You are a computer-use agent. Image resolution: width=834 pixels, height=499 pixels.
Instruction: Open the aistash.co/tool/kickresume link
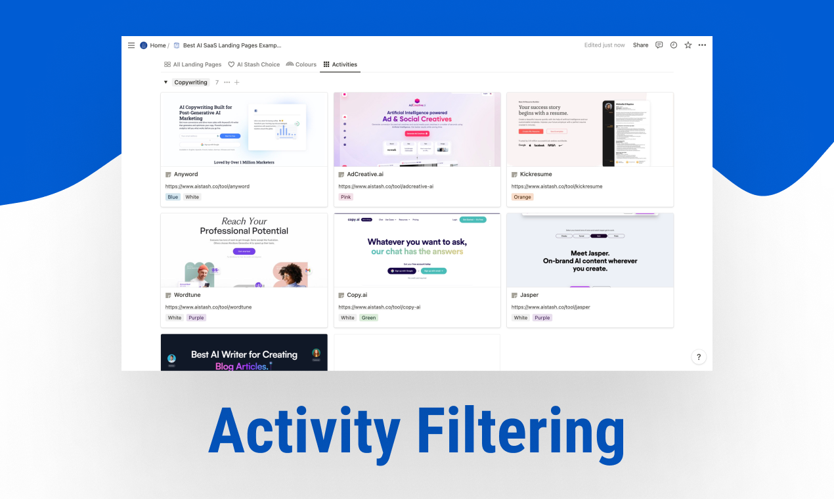[x=557, y=186]
